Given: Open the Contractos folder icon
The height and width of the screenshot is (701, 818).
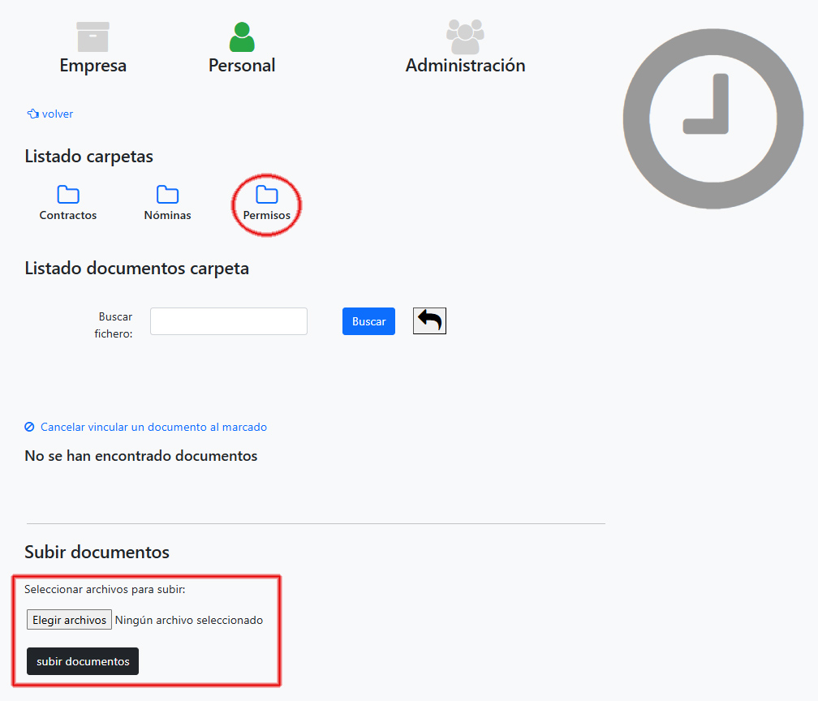Looking at the screenshot, I should tap(68, 194).
